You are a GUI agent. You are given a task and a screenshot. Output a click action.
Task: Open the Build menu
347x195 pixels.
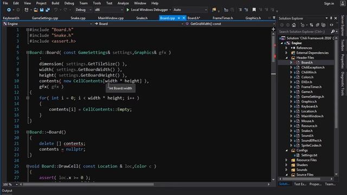coord(55,3)
